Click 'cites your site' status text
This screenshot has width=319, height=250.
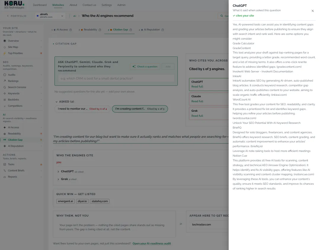point(243,16)
